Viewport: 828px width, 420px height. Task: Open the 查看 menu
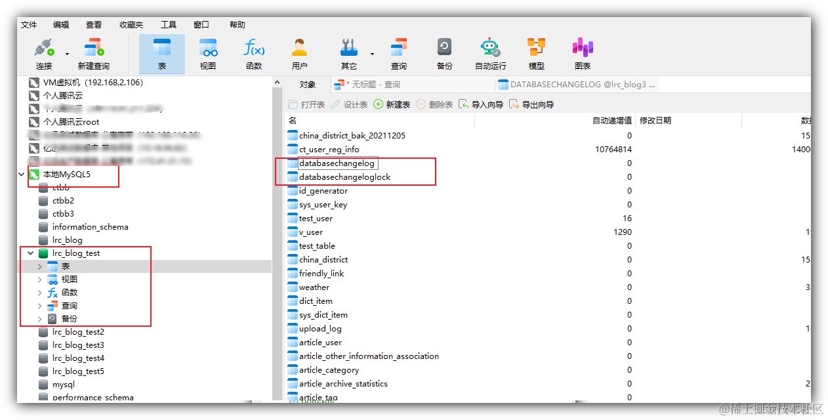[x=94, y=25]
